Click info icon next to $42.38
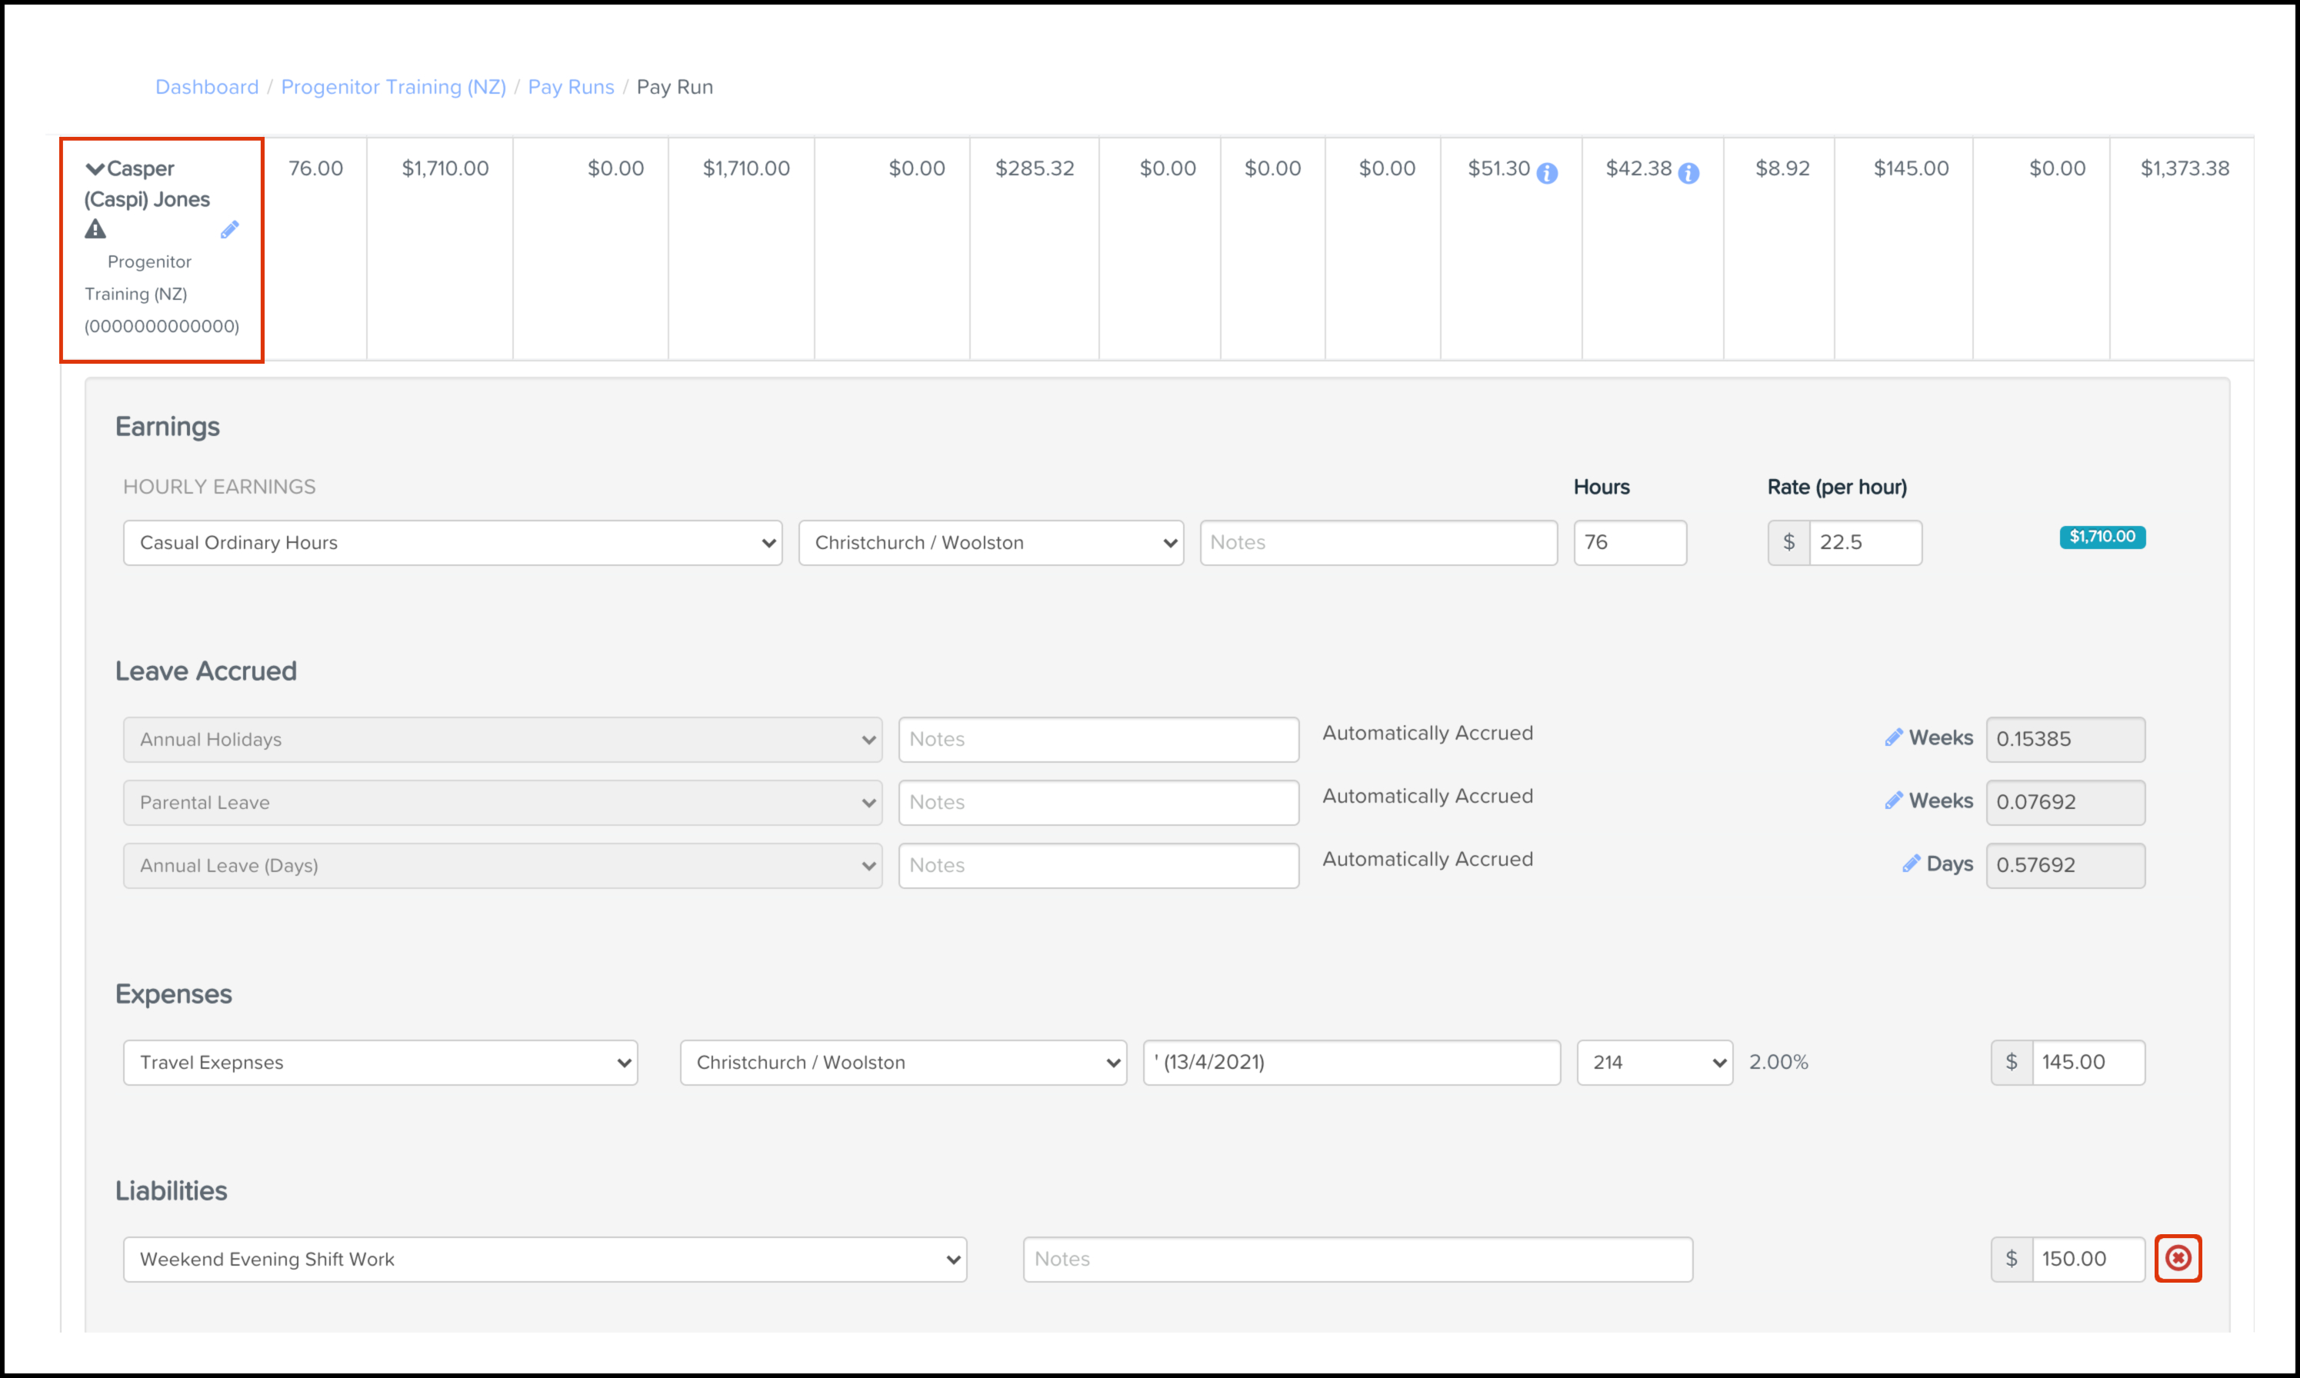This screenshot has height=1378, width=2300. (x=1688, y=173)
